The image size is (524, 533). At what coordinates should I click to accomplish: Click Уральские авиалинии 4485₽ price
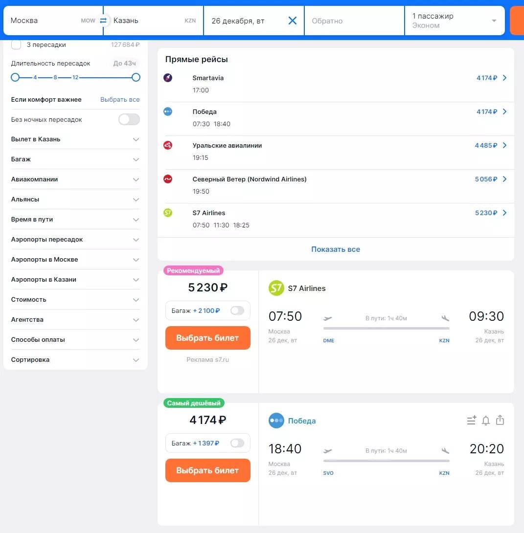486,145
